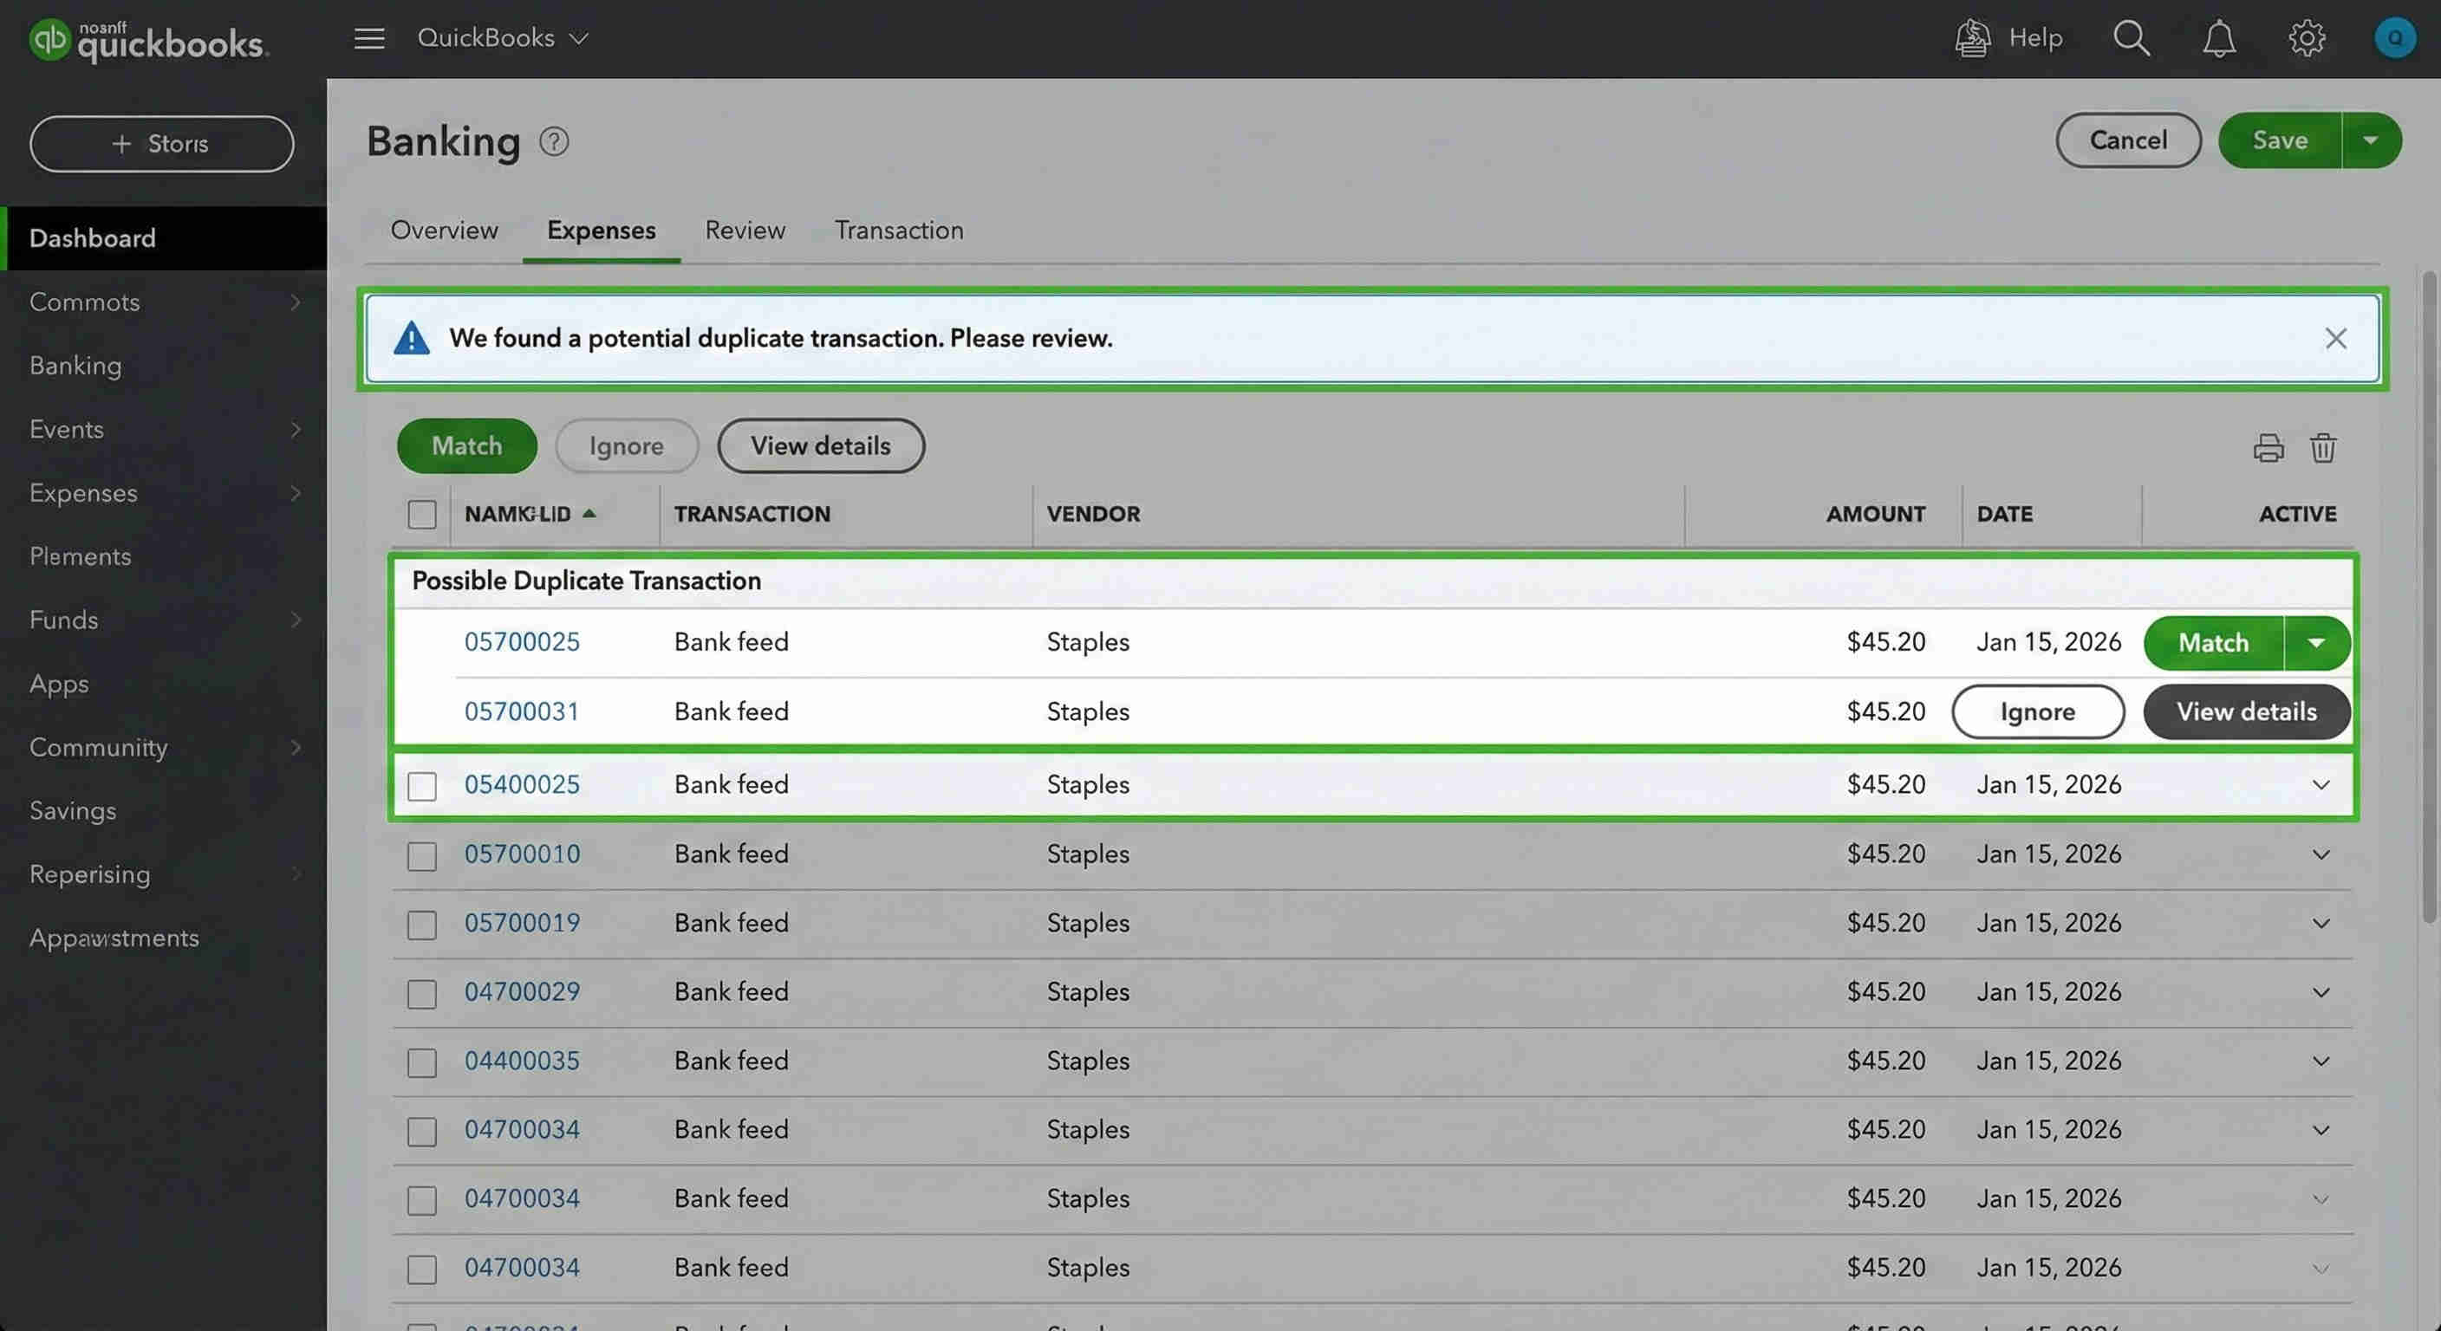Expand the Expenses sidebar chevron
Viewport: 2441px width, 1331px height.
point(296,492)
